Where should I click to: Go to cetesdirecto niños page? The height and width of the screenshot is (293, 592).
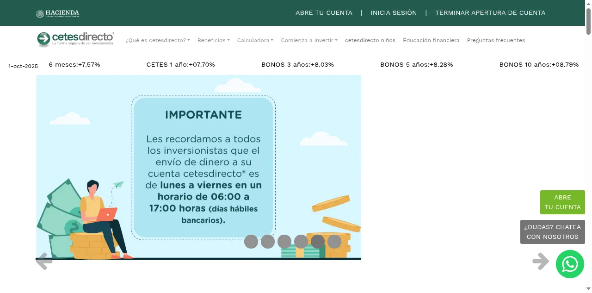pos(370,40)
